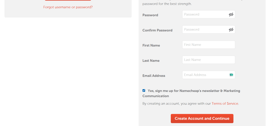Click the "Last Name" field label
Image resolution: width=273 pixels, height=126 pixels.
coord(151,61)
